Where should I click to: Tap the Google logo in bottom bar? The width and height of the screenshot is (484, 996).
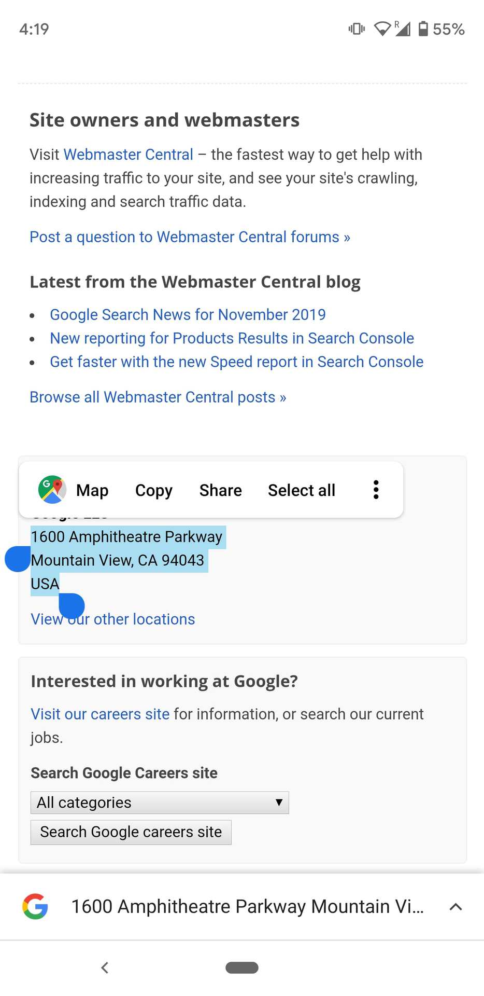pyautogui.click(x=35, y=906)
